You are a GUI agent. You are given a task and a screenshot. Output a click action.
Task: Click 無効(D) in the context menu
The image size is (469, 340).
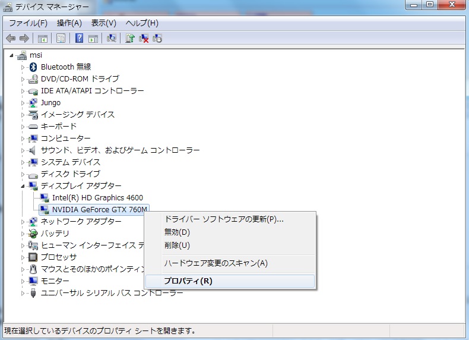click(177, 232)
